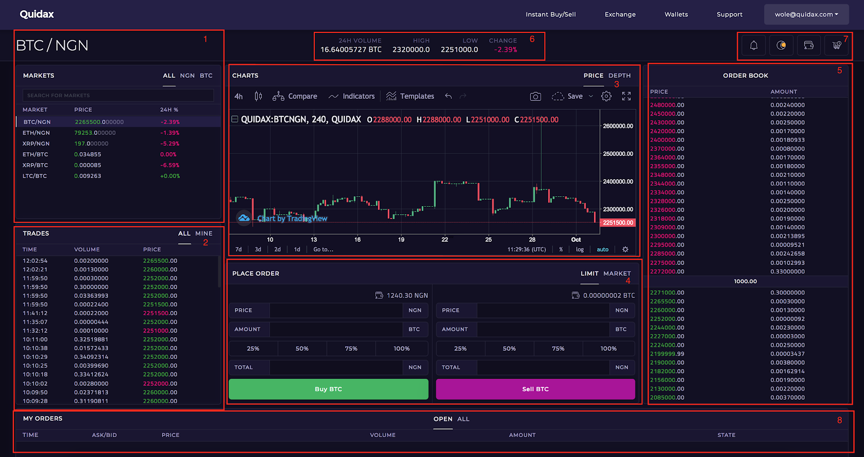Show ALL markets tab
Screen dimensions: 864x457
pyautogui.click(x=169, y=76)
